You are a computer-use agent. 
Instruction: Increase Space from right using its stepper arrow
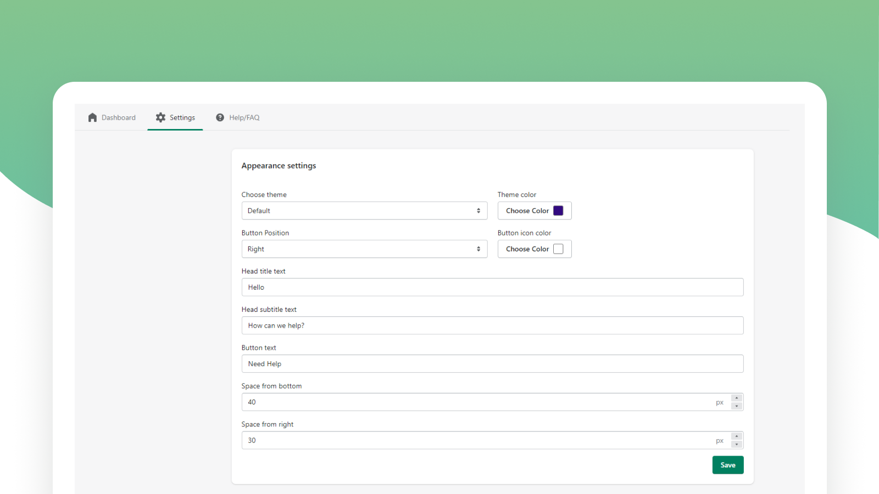click(736, 437)
